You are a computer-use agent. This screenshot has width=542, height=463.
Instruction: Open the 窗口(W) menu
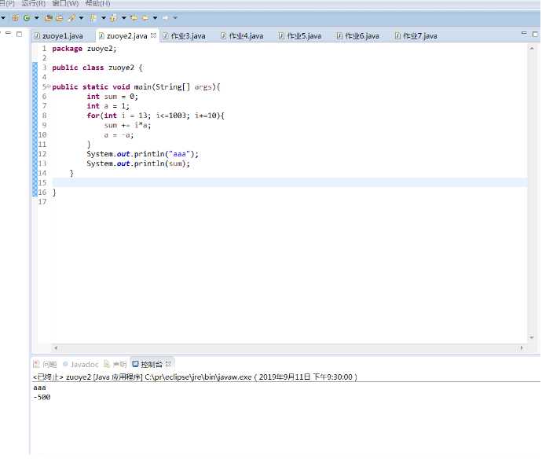66,3
